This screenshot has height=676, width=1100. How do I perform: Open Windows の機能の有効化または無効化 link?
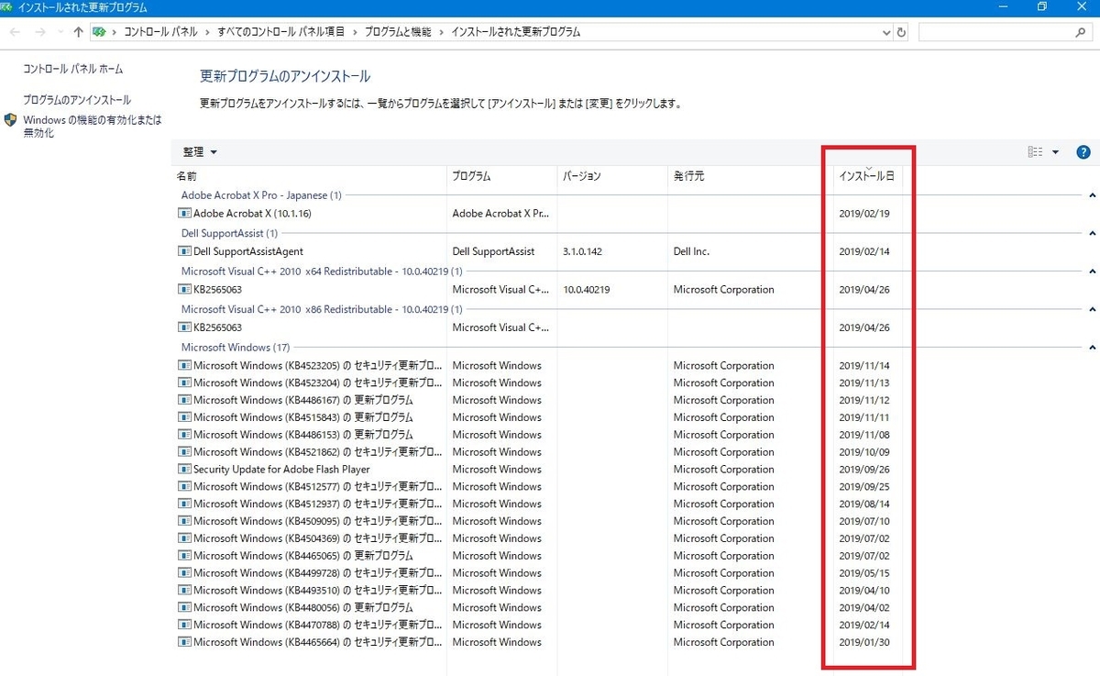(92, 127)
